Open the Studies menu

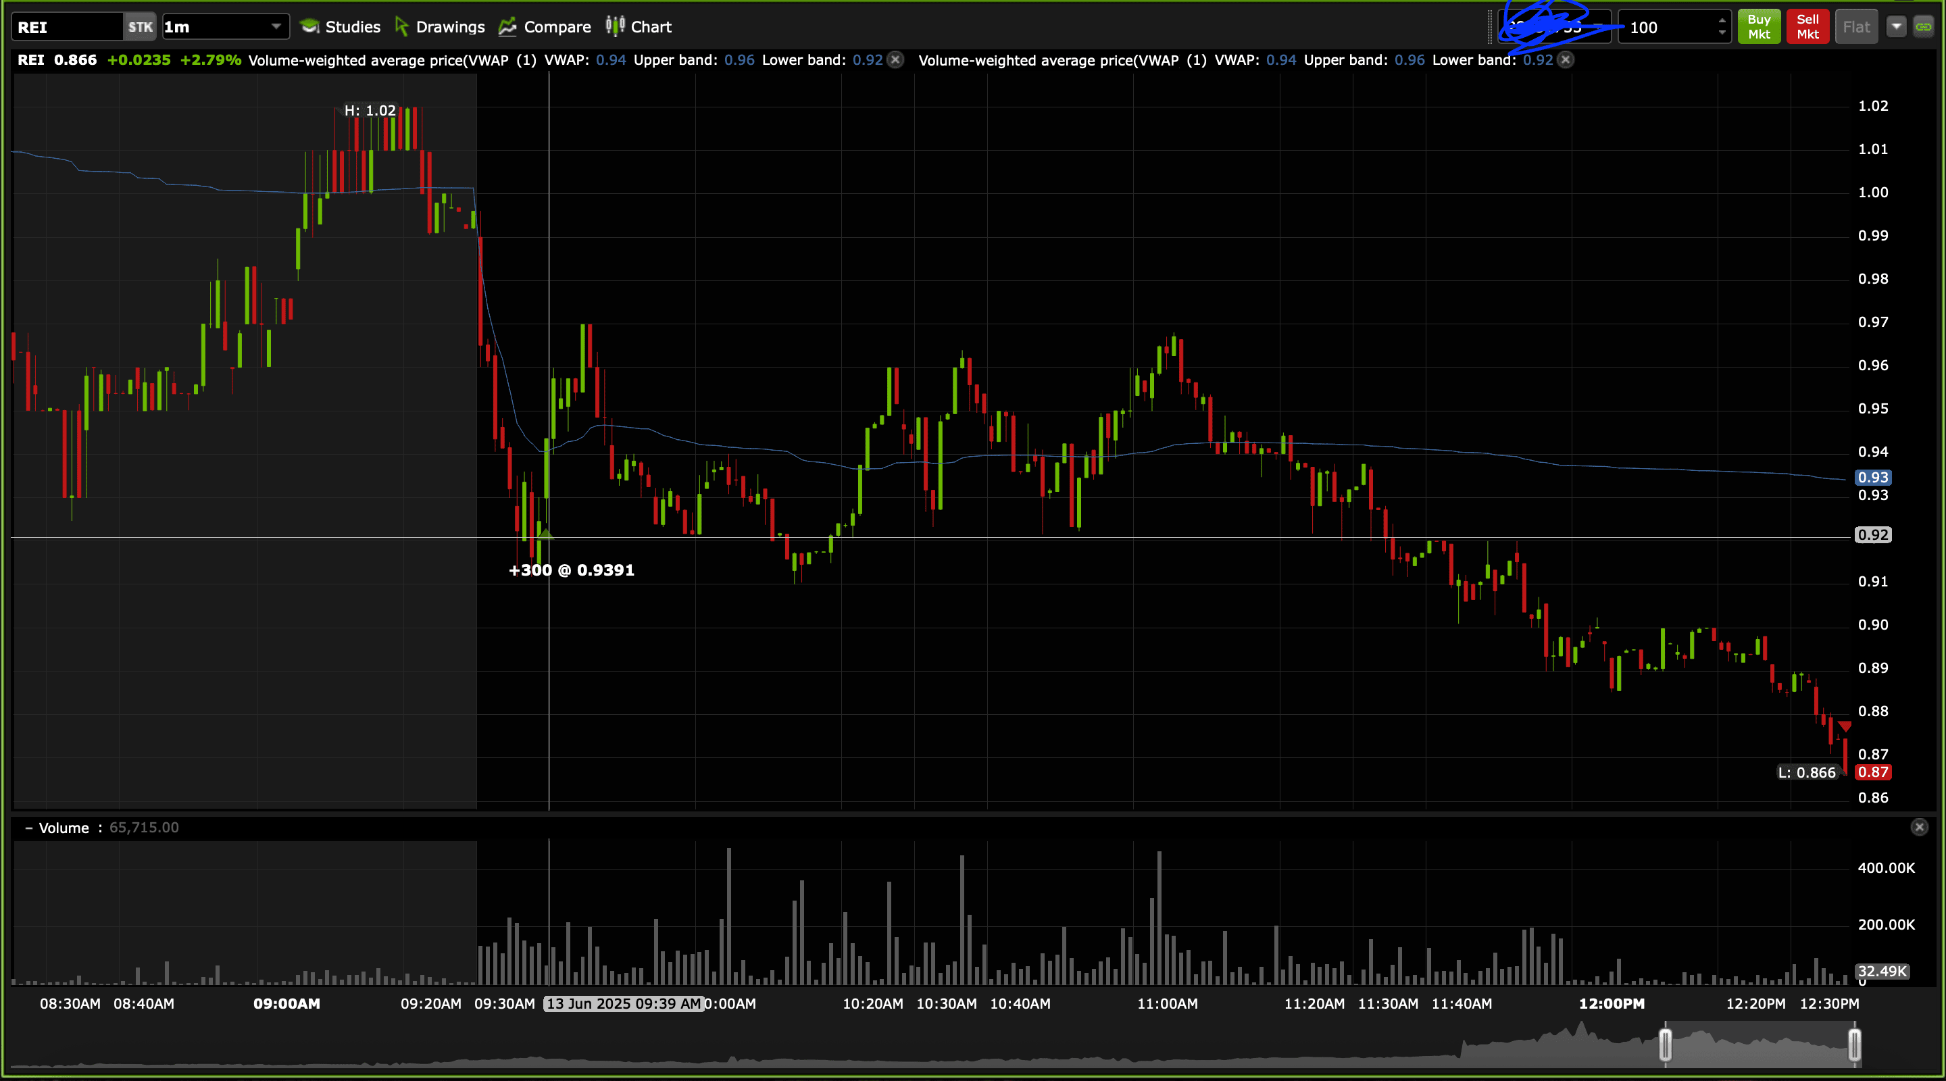coord(340,27)
